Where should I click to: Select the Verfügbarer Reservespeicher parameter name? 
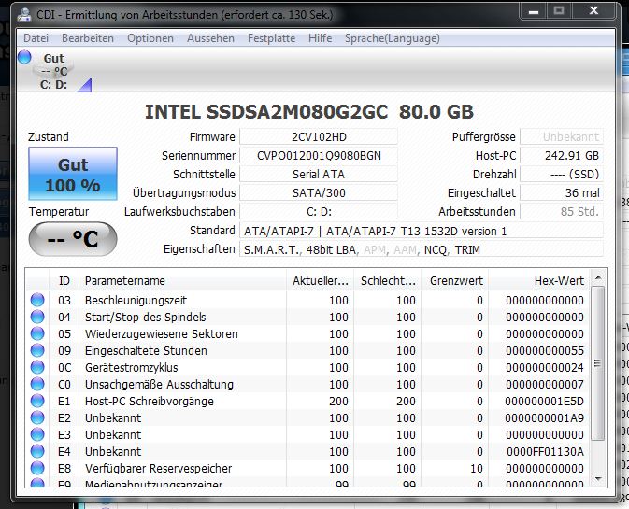pos(159,469)
